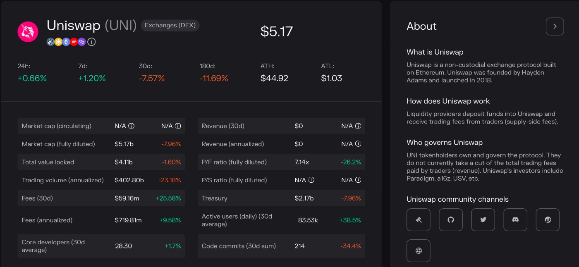This screenshot has width=579, height=267.
Task: Select the yellow BNB chain icon
Action: (58, 42)
